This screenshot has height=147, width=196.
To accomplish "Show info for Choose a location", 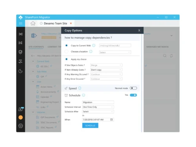I will pyautogui.click(x=91, y=51).
